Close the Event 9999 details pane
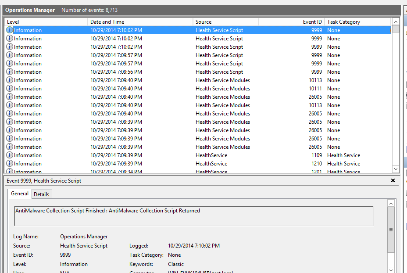 [393, 180]
